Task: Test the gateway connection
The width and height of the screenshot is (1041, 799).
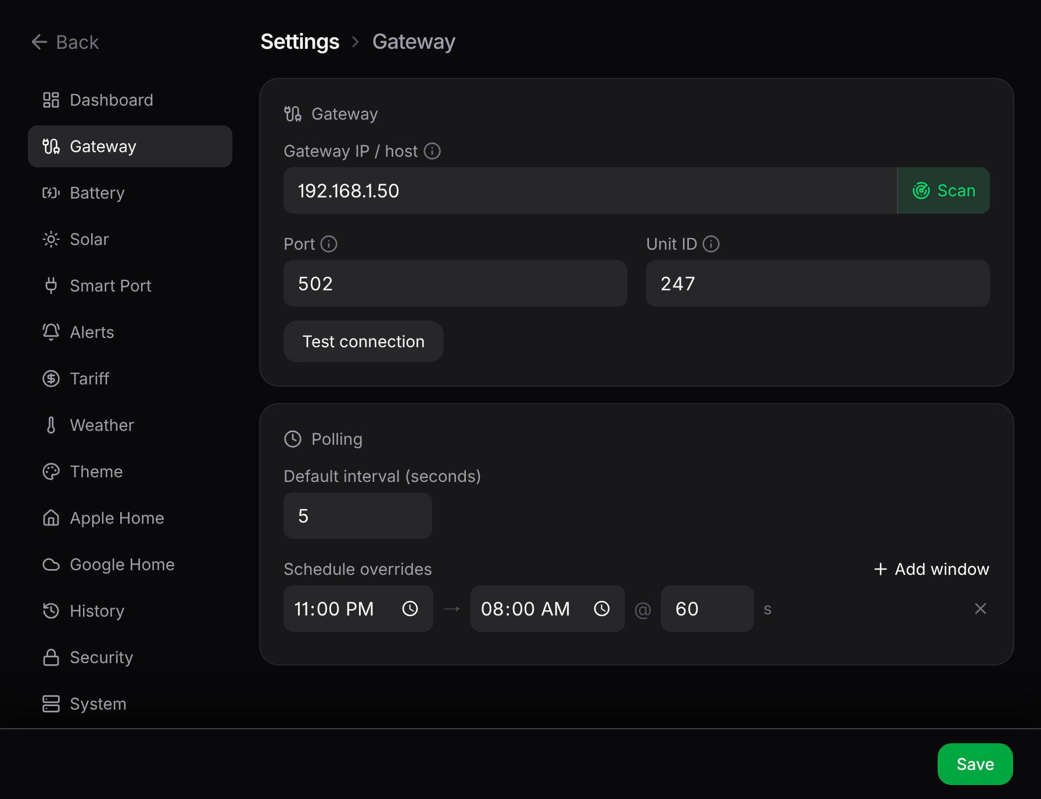Action: click(x=364, y=341)
